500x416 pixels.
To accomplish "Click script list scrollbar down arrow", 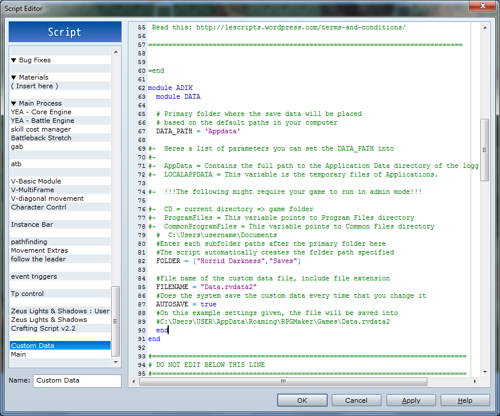I will [116, 362].
